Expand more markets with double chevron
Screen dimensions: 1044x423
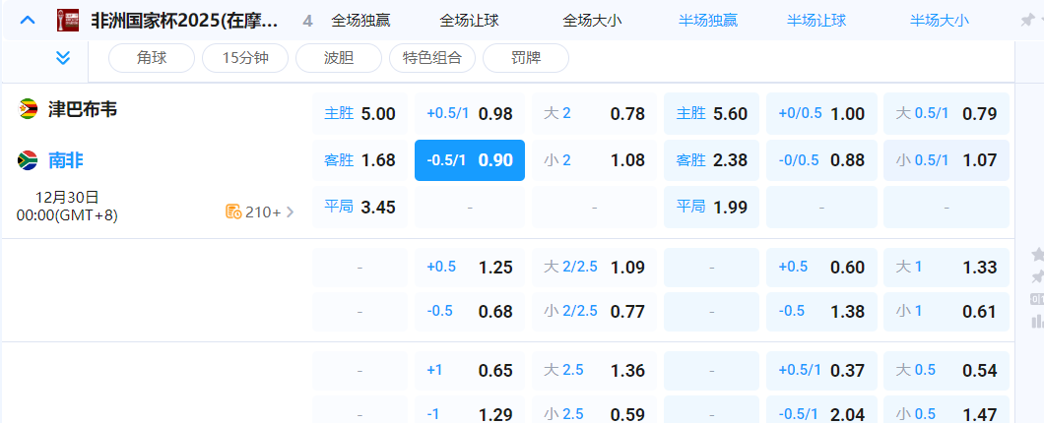[x=63, y=58]
